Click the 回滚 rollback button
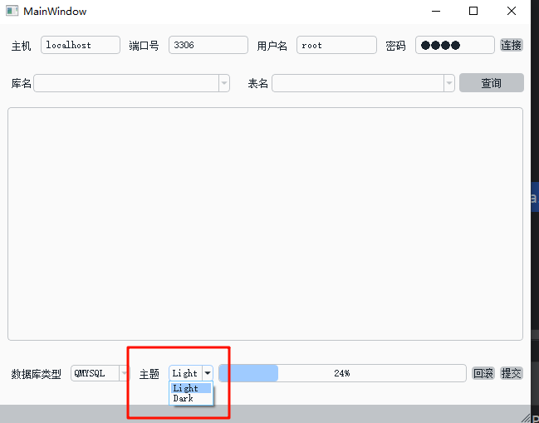 coord(483,373)
